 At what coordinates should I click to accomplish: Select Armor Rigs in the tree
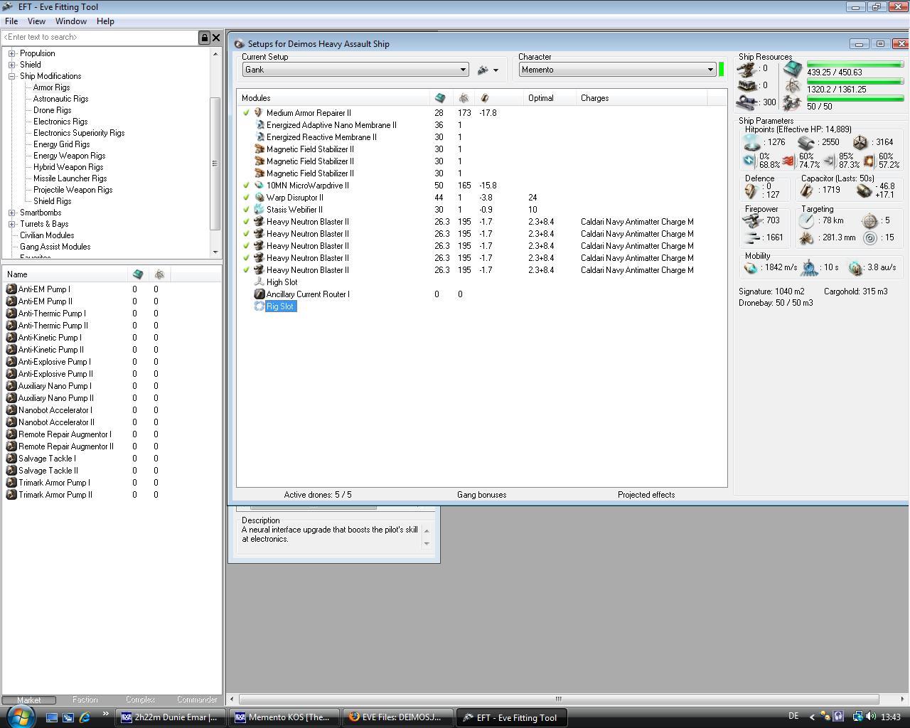(51, 87)
